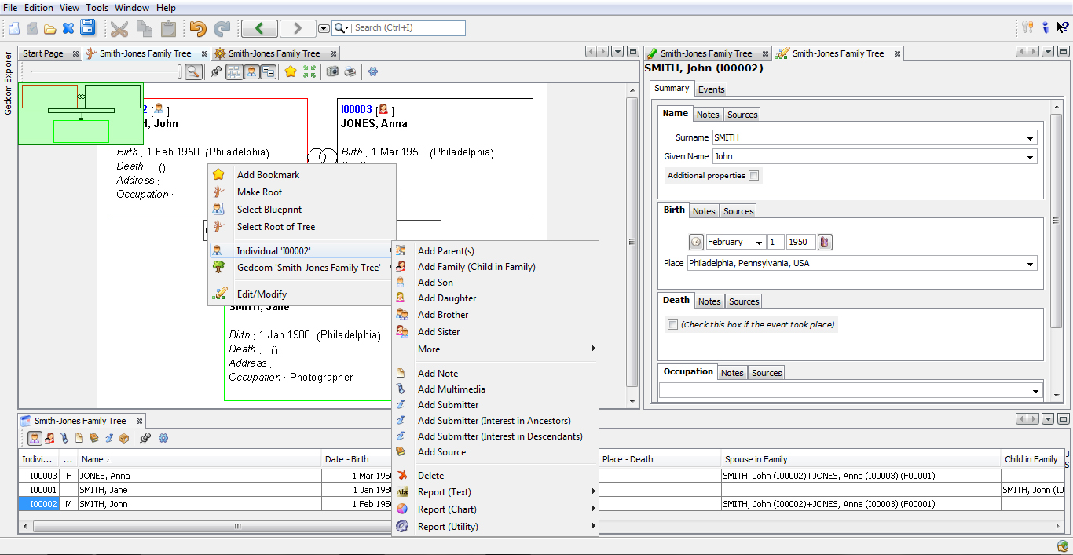Click the tree zoom slider handle
1073x555 pixels.
coord(180,71)
